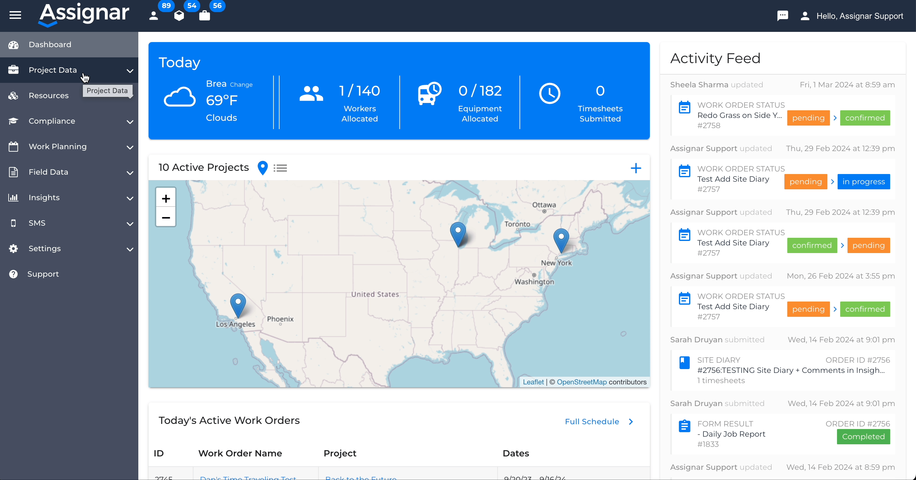Click the map pin near Los Angeles
Image resolution: width=916 pixels, height=480 pixels.
pos(238,305)
